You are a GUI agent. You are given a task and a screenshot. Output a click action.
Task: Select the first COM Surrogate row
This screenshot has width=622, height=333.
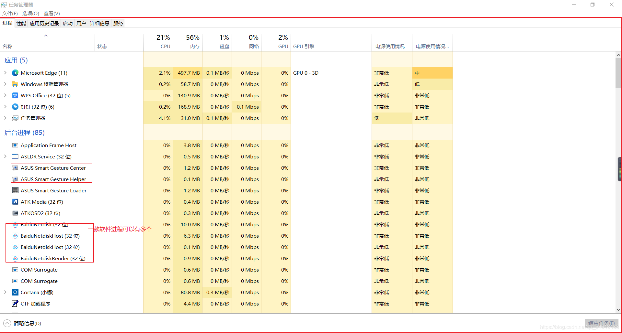[x=227, y=270]
